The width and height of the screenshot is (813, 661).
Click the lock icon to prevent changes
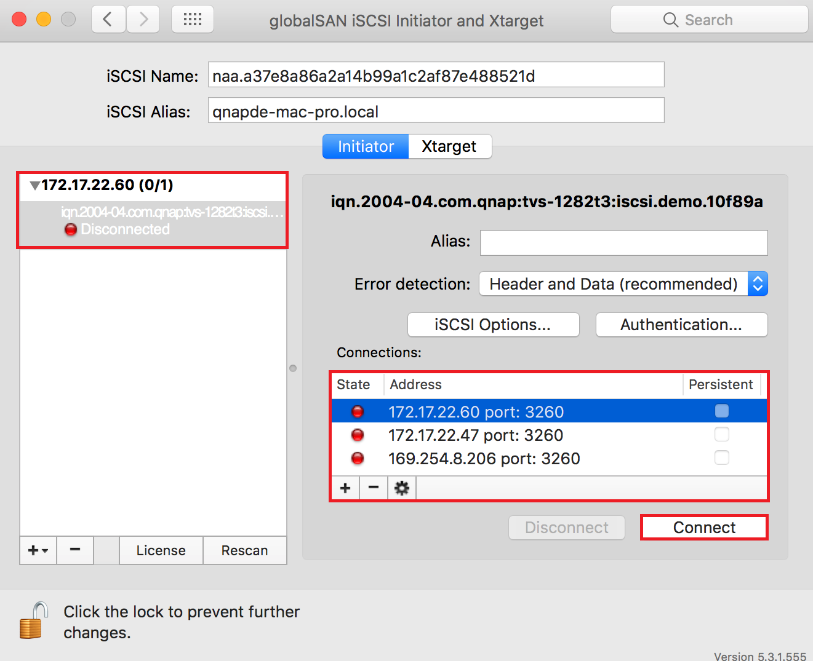(x=33, y=620)
